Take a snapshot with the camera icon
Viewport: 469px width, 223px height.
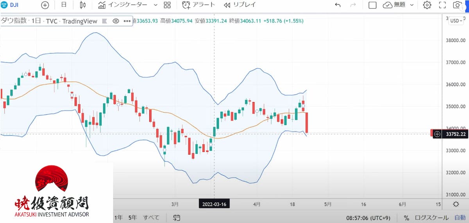pyautogui.click(x=457, y=5)
